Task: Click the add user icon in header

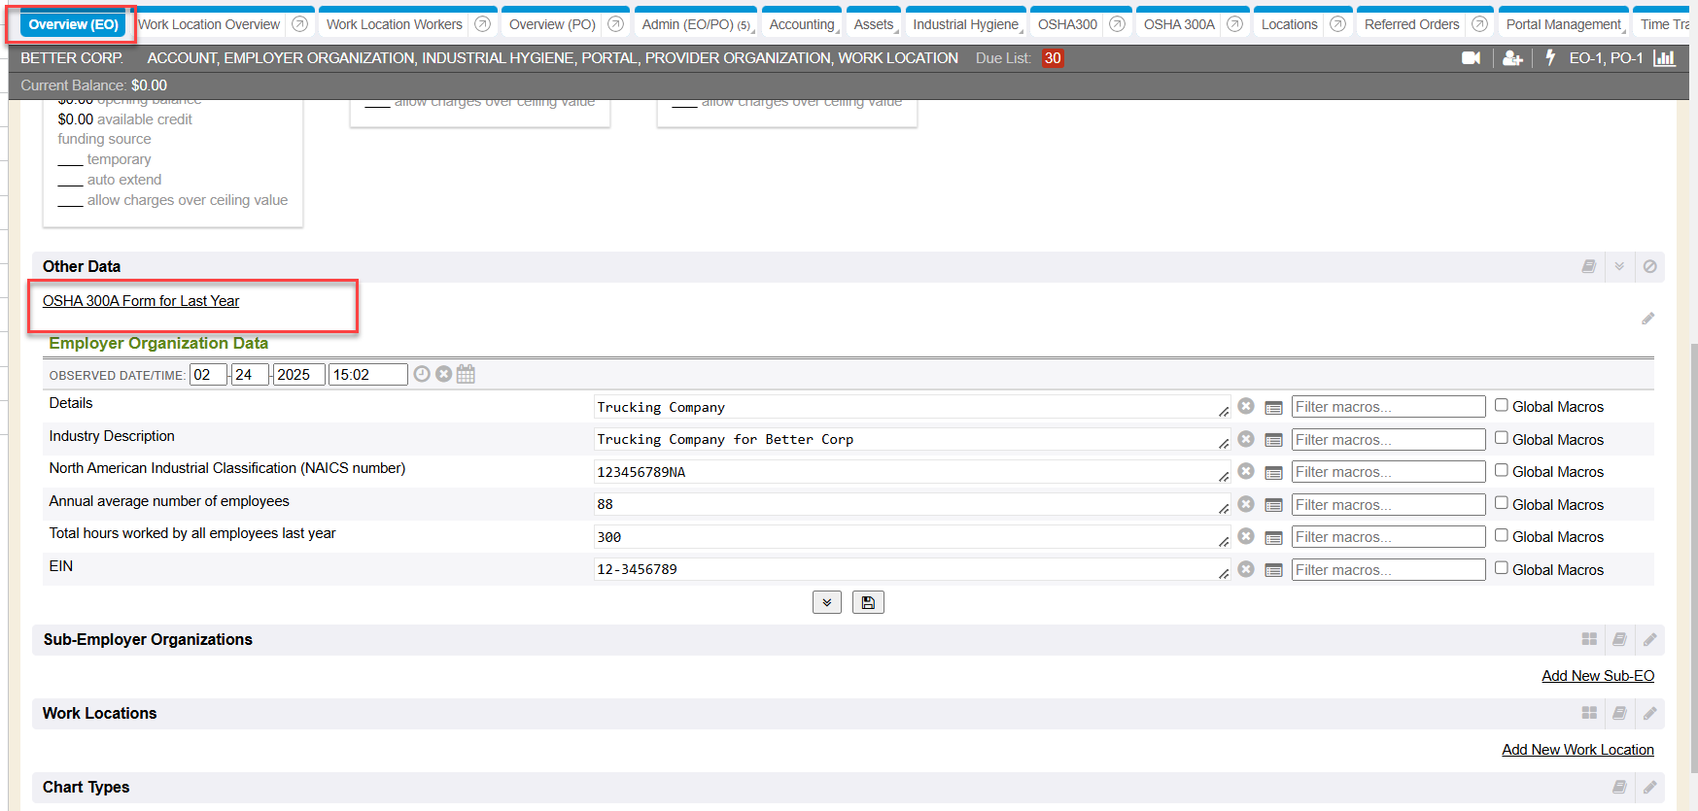Action: 1511,58
